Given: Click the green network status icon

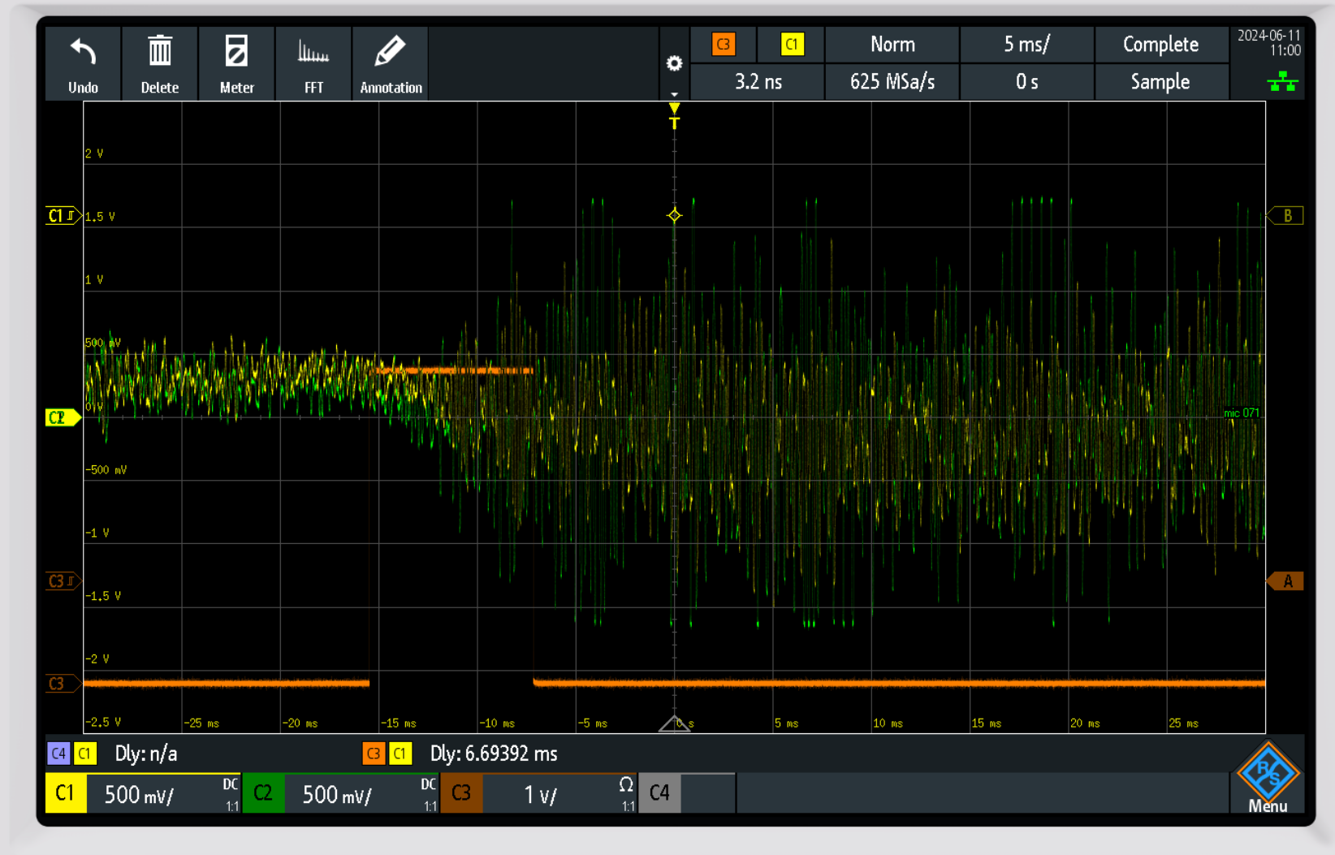Looking at the screenshot, I should [1282, 81].
